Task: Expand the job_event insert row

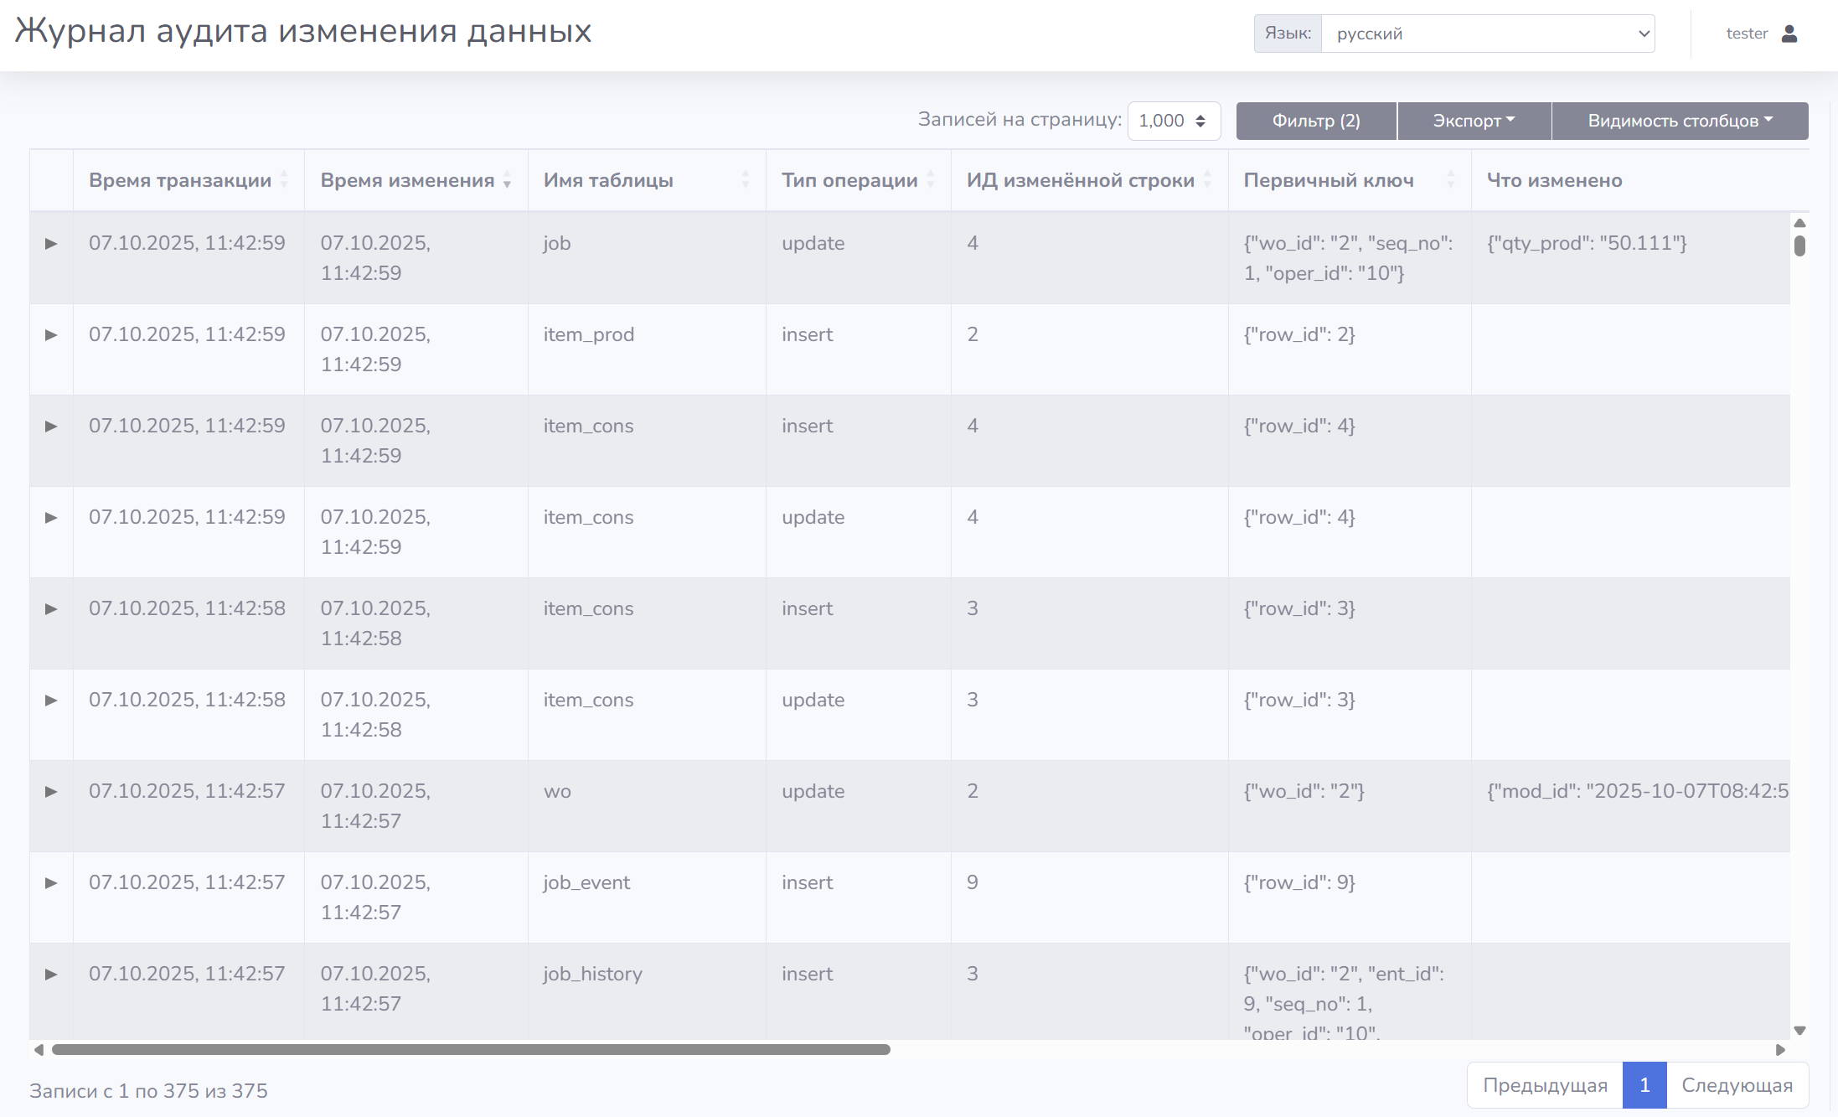Action: 51,883
